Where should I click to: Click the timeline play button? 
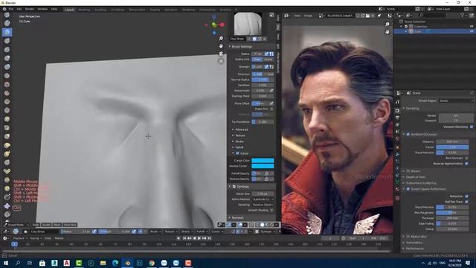click(x=199, y=238)
